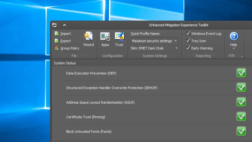Click the DEP green check status icon
The image size is (252, 142).
(241, 73)
